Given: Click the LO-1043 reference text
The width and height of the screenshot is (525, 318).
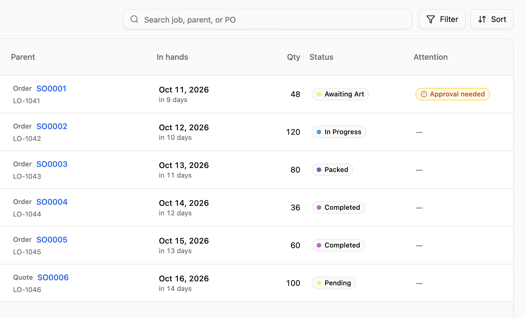Looking at the screenshot, I should coord(27,176).
